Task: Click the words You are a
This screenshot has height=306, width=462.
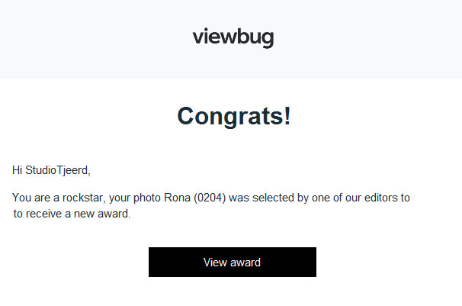Action: coord(36,198)
